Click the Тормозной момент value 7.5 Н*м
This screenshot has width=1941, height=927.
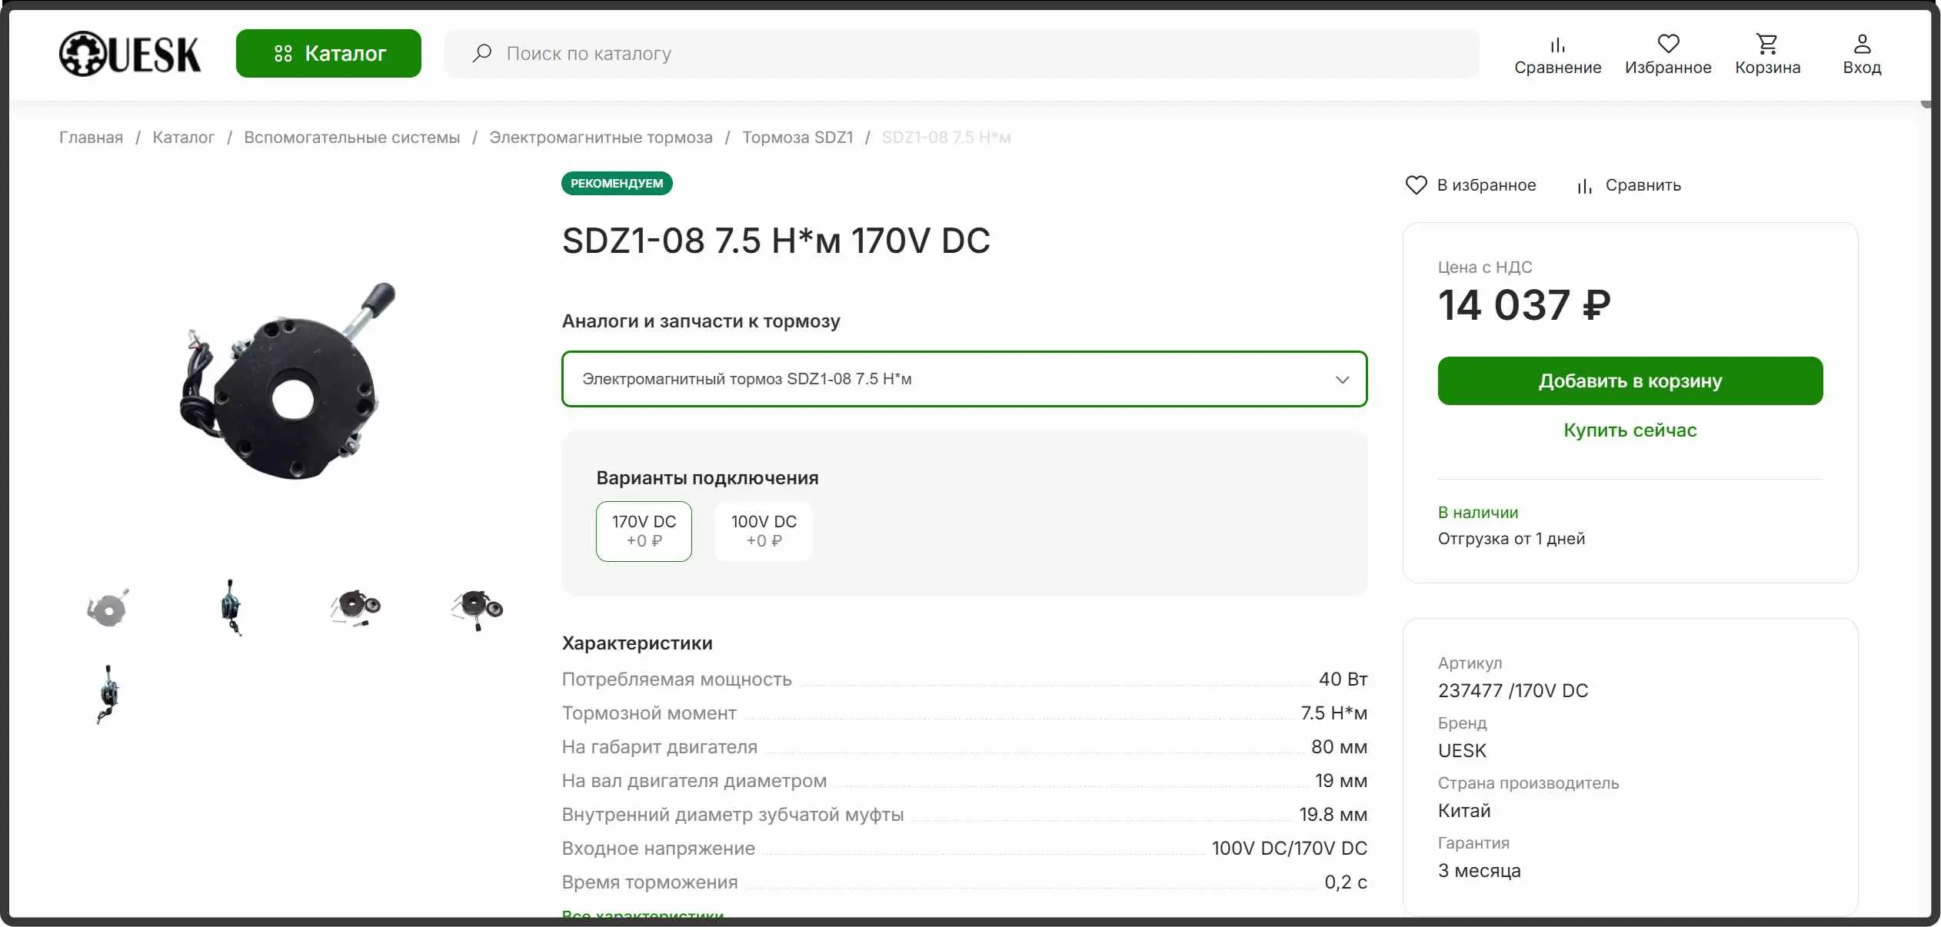click(x=1333, y=713)
